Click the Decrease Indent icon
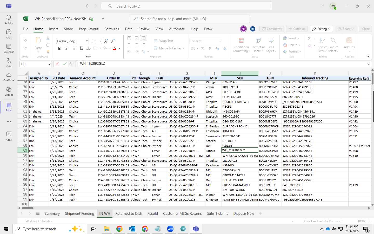This screenshot has width=374, height=234. (129, 52)
